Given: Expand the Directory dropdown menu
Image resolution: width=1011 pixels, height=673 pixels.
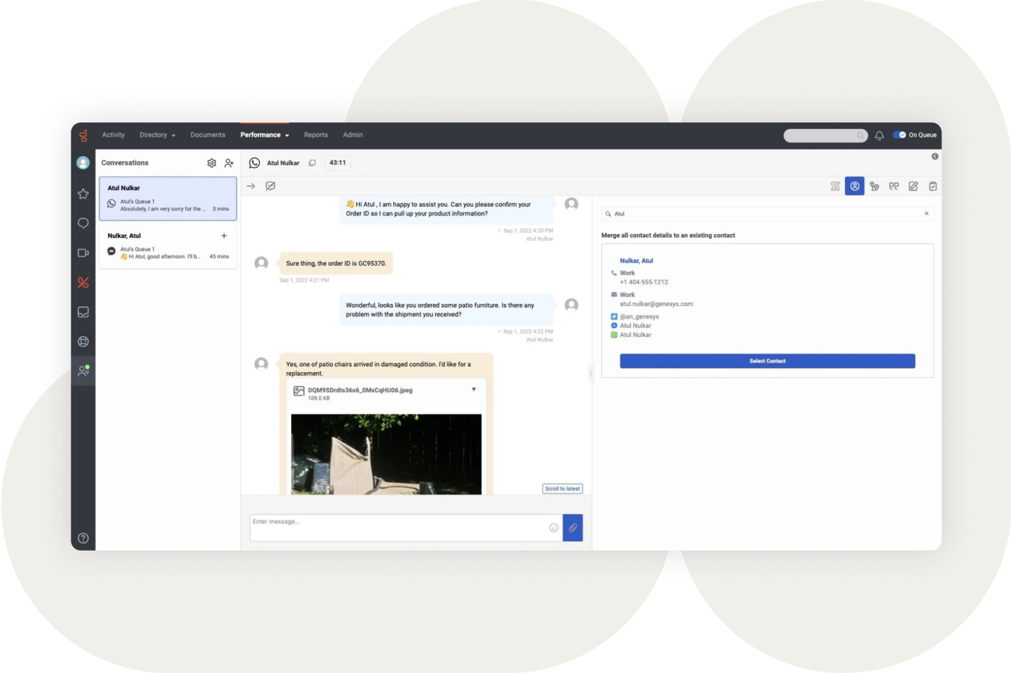Looking at the screenshot, I should [x=158, y=135].
